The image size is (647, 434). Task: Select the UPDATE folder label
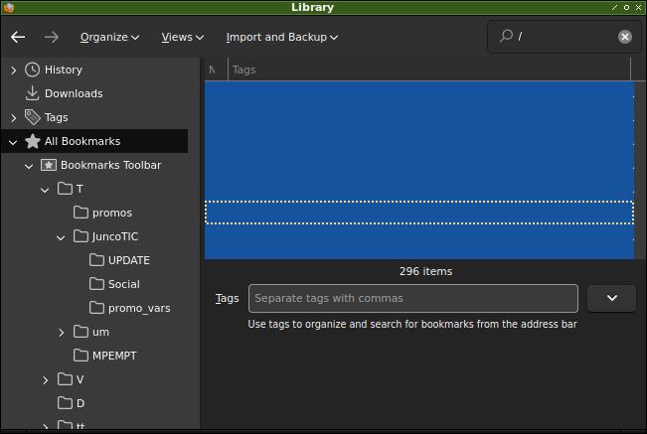tap(129, 260)
